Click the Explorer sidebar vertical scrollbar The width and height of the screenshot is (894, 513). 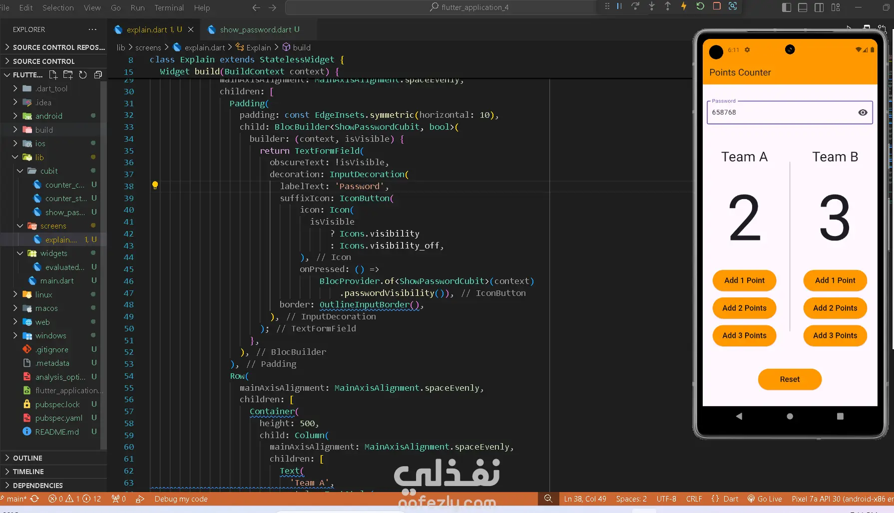click(103, 264)
